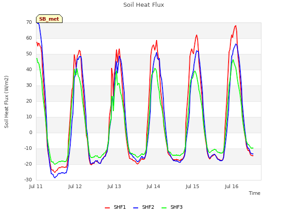288x216 pixels.
Task: Click the Jul 13 x-axis label
Action: tap(114, 186)
